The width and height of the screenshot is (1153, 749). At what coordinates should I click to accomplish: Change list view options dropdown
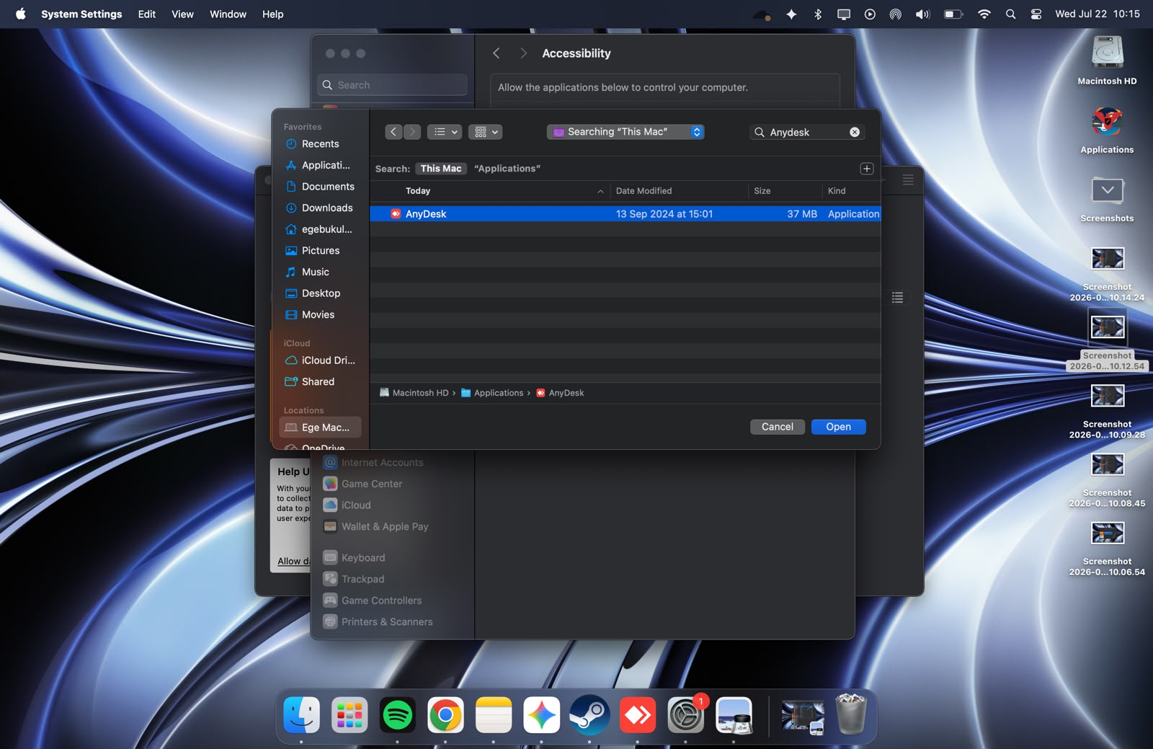[445, 132]
